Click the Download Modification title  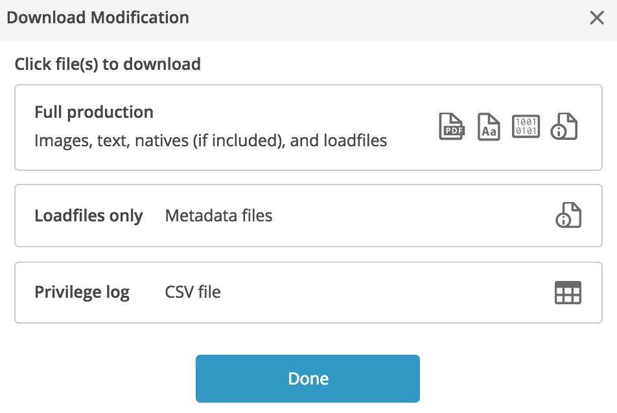pos(98,17)
